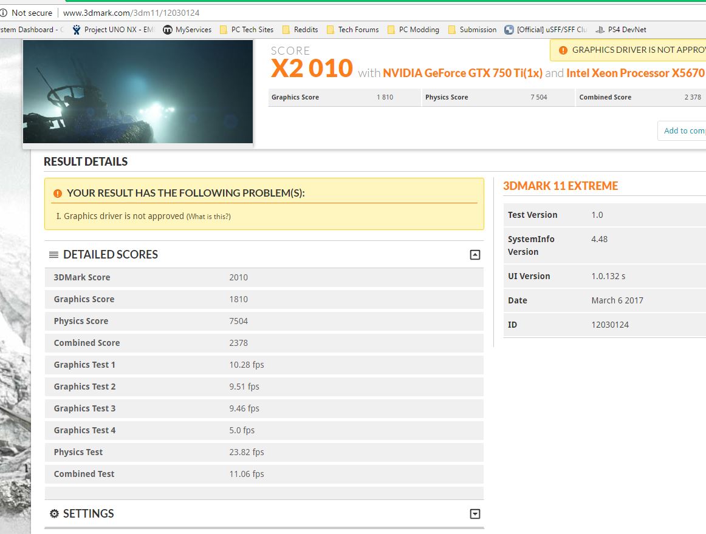The width and height of the screenshot is (706, 534).
Task: Open the Tech Forums bookmark folder
Action: [x=352, y=30]
